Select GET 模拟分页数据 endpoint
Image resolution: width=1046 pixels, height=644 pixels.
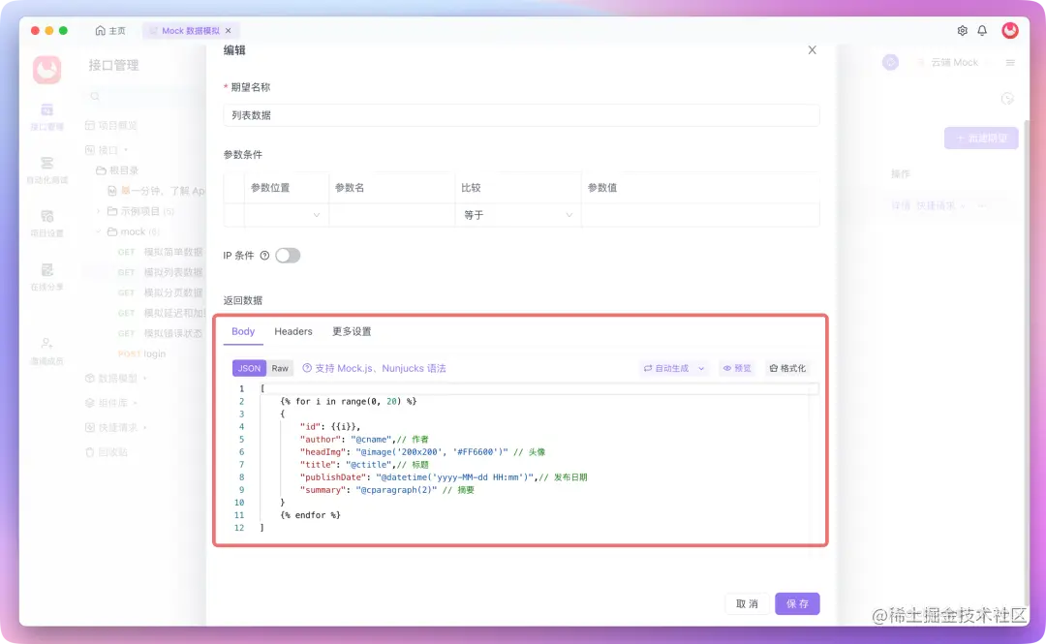pyautogui.click(x=160, y=293)
